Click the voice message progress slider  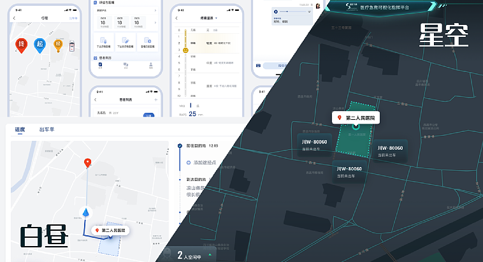pos(293,11)
